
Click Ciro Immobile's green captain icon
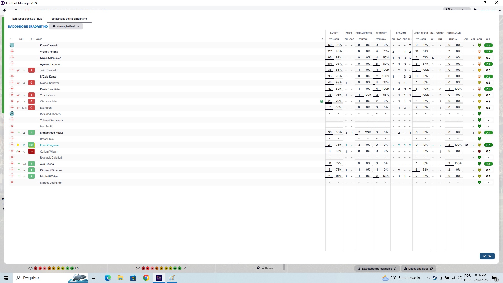[322, 101]
